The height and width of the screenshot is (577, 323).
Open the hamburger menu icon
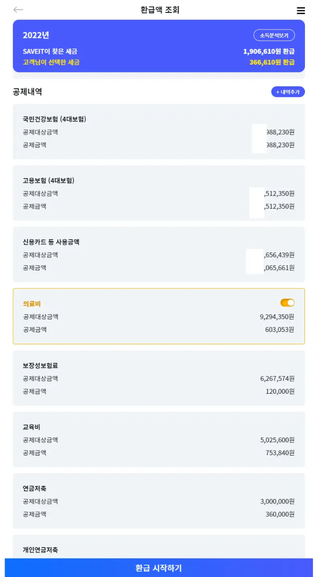tap(301, 11)
